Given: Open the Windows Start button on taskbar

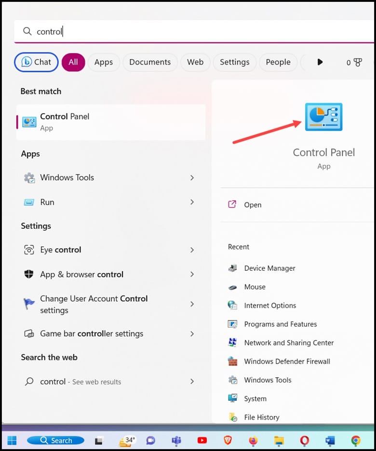Looking at the screenshot, I should (12, 440).
